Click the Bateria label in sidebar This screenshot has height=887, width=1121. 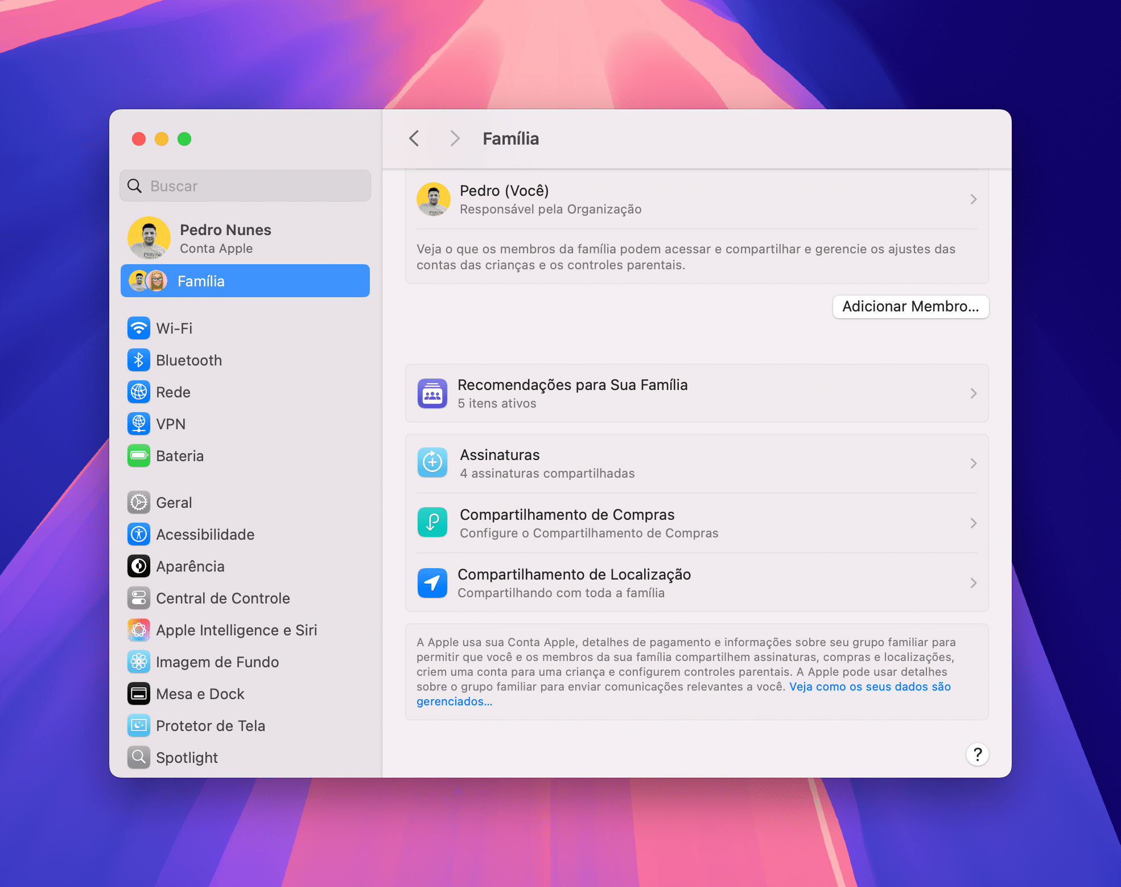pos(180,456)
